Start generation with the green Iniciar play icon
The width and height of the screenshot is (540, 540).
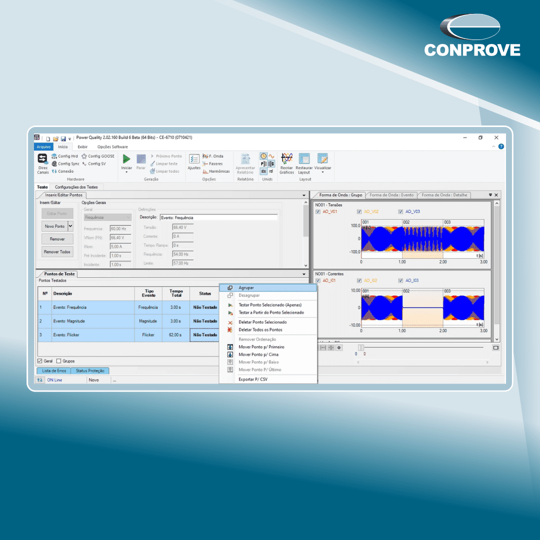click(x=126, y=159)
